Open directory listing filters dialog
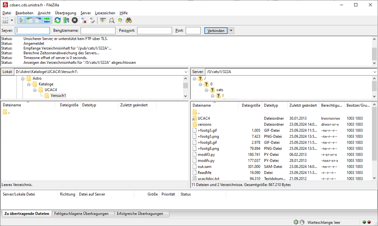The height and width of the screenshot is (226, 378). (x=103, y=21)
